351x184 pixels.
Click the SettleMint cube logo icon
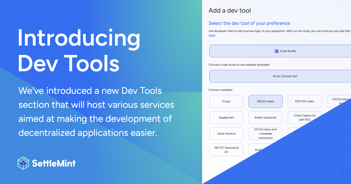pyautogui.click(x=23, y=163)
